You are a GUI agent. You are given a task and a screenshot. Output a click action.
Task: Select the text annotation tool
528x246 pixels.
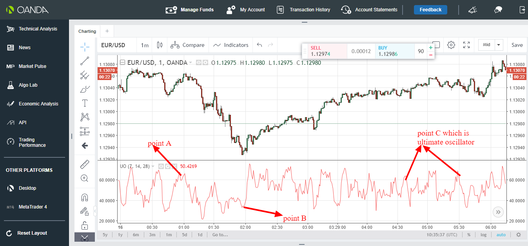(85, 103)
